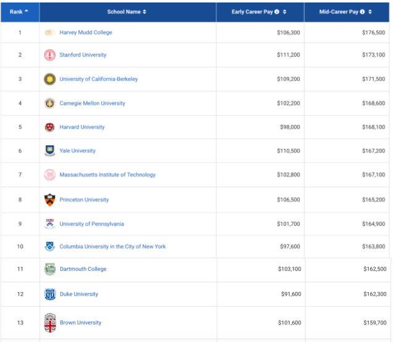The image size is (393, 342).
Task: Open the Brown University link
Action: tap(80, 323)
